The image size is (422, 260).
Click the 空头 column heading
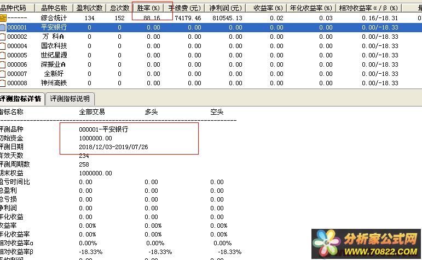tap(217, 112)
